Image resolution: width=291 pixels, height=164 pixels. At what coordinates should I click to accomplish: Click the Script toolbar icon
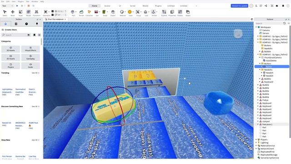pyautogui.click(x=104, y=12)
